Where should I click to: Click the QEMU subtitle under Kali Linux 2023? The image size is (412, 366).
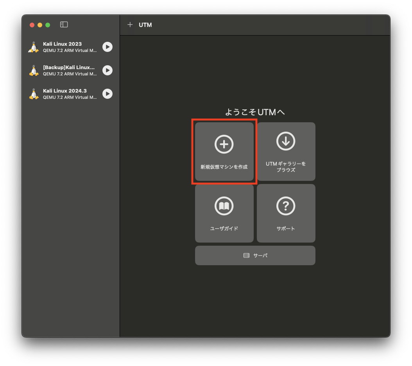pos(70,50)
